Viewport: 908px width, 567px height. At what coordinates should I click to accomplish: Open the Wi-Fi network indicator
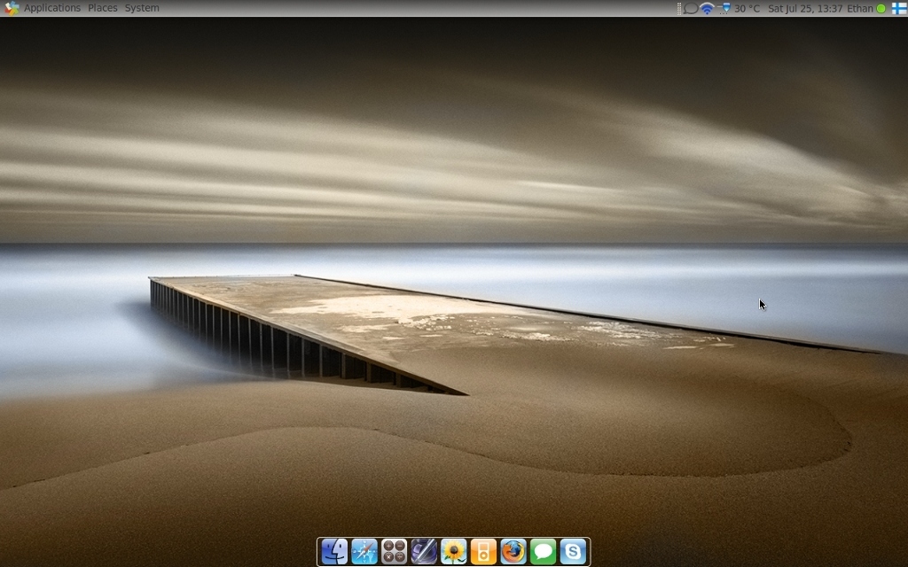coord(707,9)
